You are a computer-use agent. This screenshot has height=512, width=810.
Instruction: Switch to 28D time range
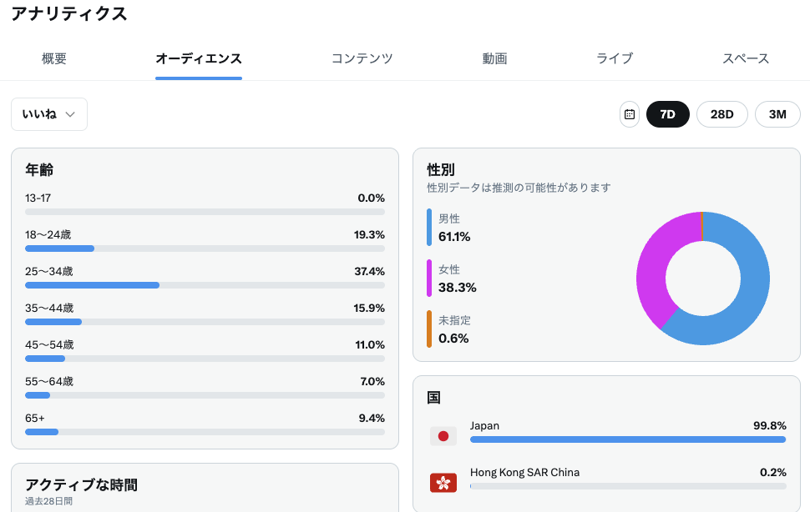(x=721, y=114)
